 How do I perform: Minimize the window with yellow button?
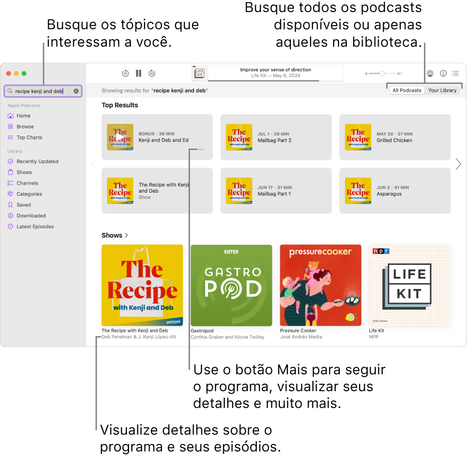click(17, 73)
